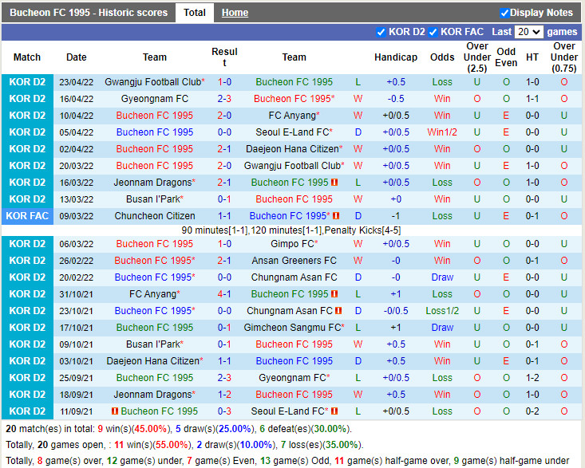Click red card icon in Chuncheon Citizen cup match
Image resolution: width=585 pixels, height=468 pixels.
pos(336,216)
